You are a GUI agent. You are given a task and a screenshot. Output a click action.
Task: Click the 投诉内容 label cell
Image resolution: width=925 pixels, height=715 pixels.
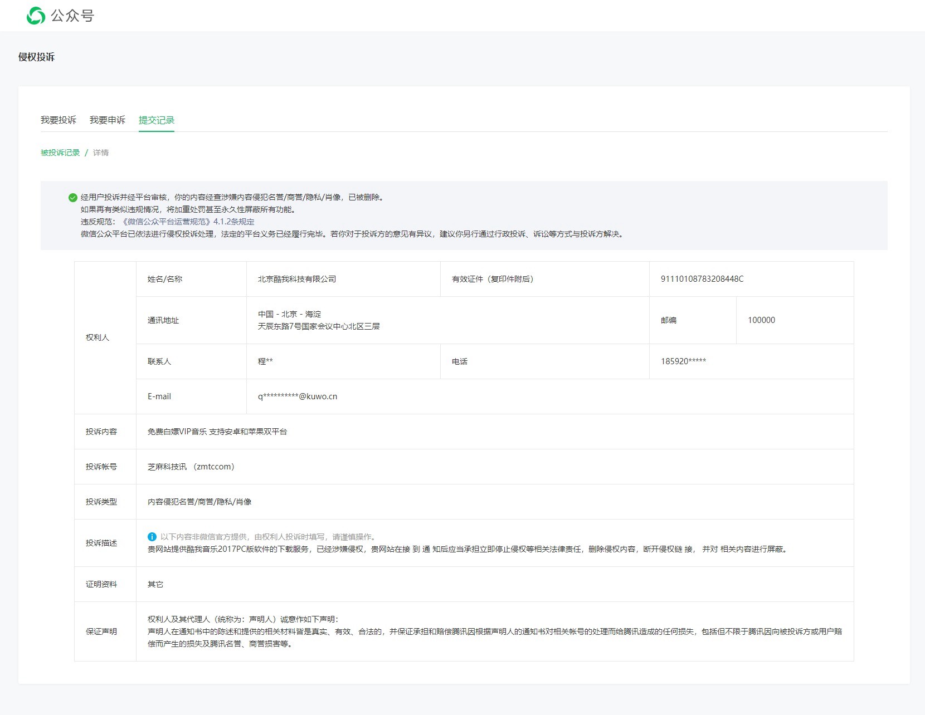[x=105, y=432]
